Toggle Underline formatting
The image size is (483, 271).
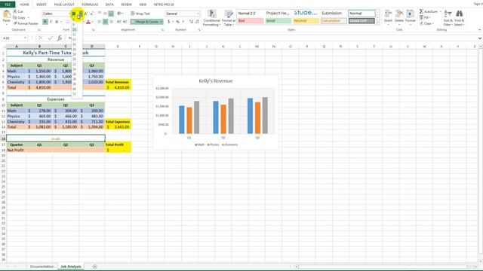[x=57, y=22]
